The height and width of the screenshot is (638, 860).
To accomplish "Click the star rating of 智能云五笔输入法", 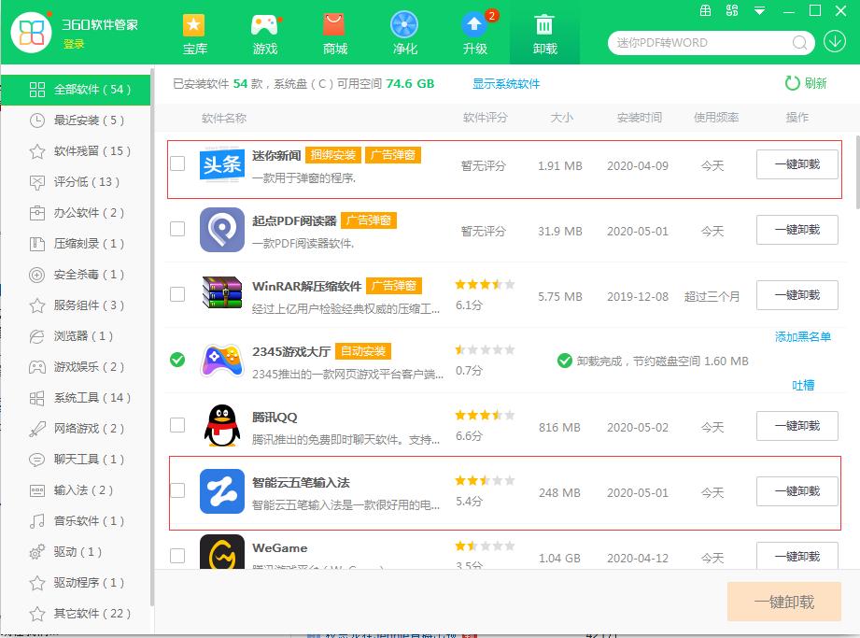I will (x=484, y=478).
